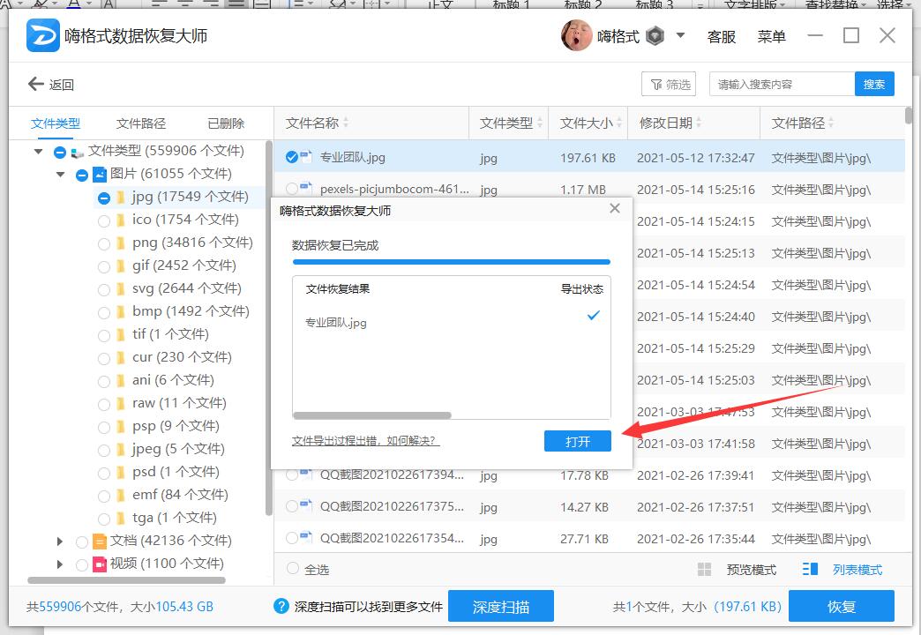Expand the 视频 tree node
This screenshot has width=921, height=635.
point(60,564)
